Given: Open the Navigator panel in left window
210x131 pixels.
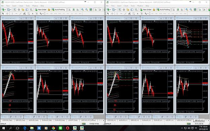Looking at the screenshot, I should (x=23, y=10).
